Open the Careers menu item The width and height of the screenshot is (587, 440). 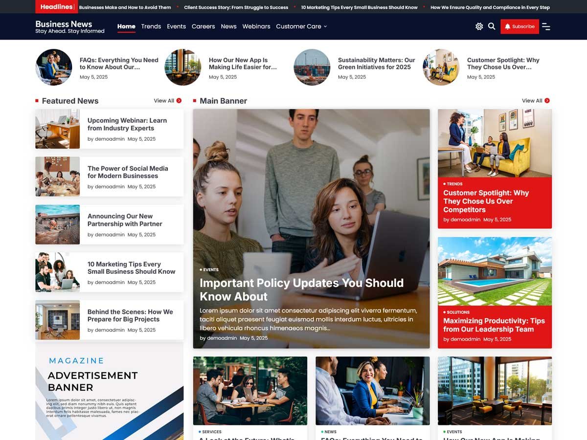coord(203,26)
